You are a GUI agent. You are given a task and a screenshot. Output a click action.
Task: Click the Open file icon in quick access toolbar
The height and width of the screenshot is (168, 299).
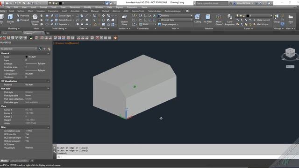pyautogui.click(x=11, y=3)
